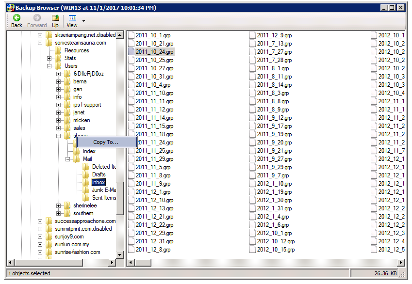Click the Back navigation icon
The image size is (412, 284).
click(16, 18)
